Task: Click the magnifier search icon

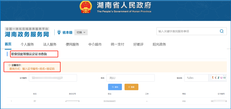Action: coord(222,31)
